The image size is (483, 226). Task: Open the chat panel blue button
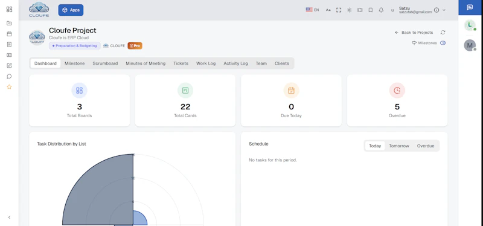pyautogui.click(x=470, y=7)
